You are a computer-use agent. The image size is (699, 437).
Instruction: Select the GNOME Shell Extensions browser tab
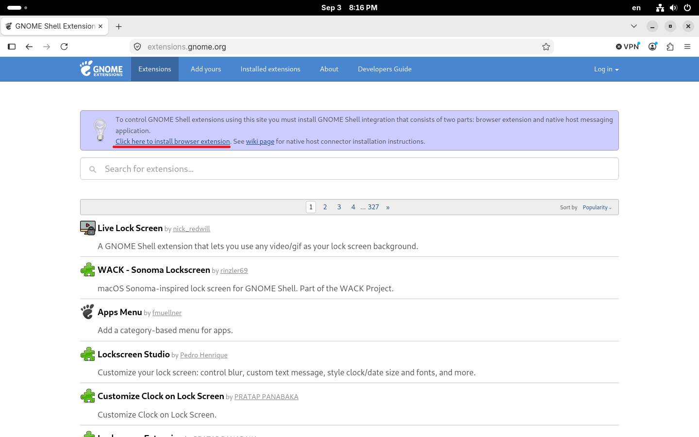(x=54, y=26)
